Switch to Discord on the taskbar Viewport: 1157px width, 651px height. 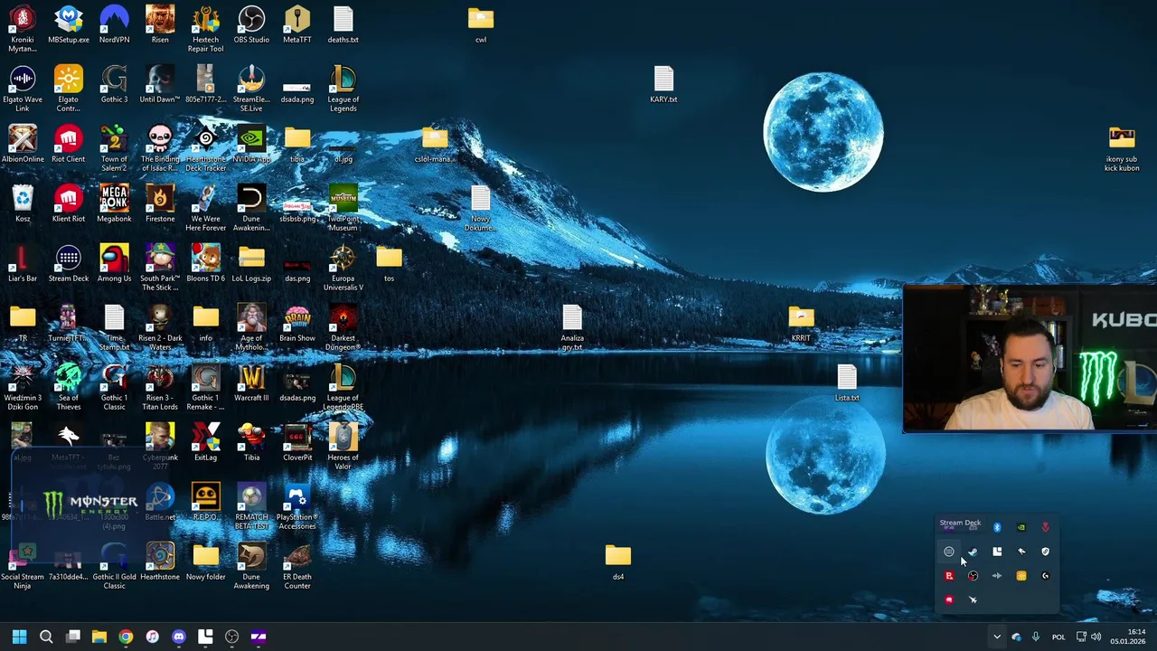(x=179, y=637)
